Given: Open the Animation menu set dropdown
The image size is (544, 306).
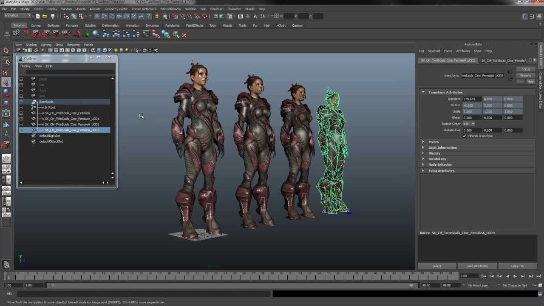Looking at the screenshot, I should click(x=17, y=16).
